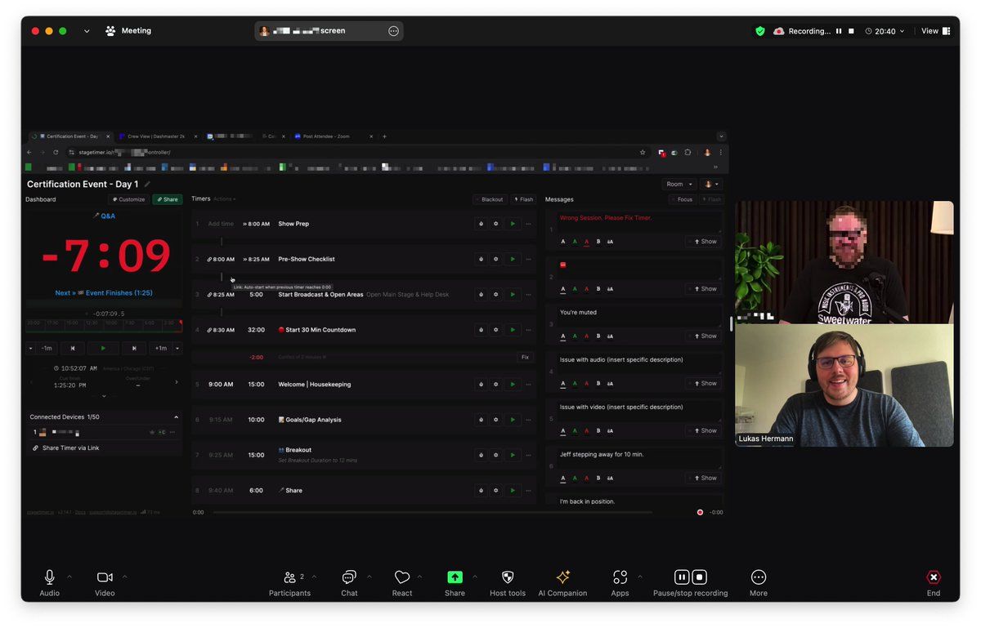981x628 pixels.
Task: Open Host tools shield
Action: point(507,577)
